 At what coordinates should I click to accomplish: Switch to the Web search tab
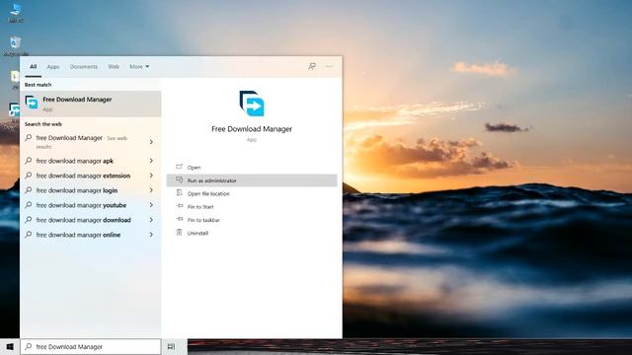point(114,67)
